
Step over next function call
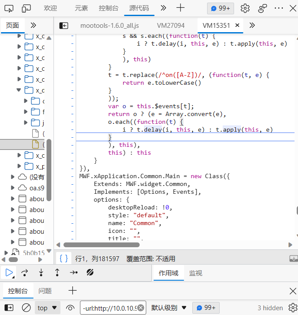point(25,272)
